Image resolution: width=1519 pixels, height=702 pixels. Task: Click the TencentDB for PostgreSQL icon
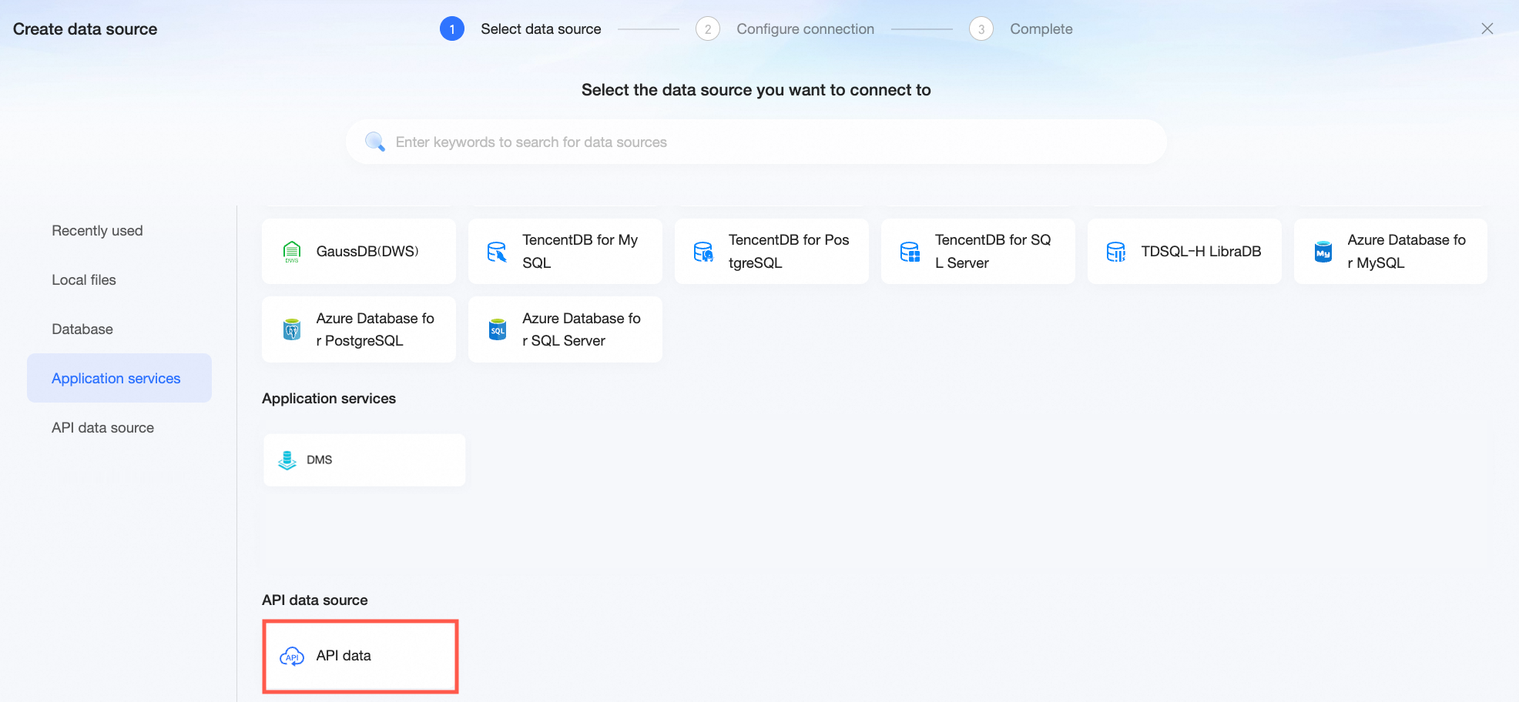coord(703,252)
